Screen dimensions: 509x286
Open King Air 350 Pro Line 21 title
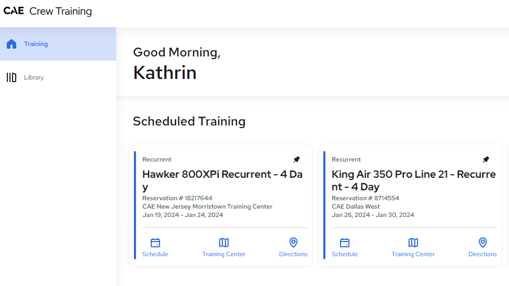[x=414, y=180]
